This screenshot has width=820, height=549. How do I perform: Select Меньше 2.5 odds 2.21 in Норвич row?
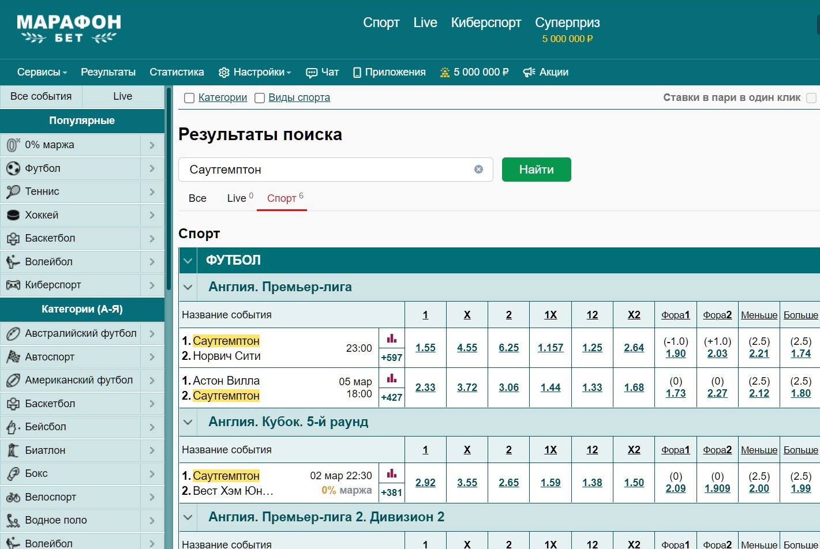(759, 354)
